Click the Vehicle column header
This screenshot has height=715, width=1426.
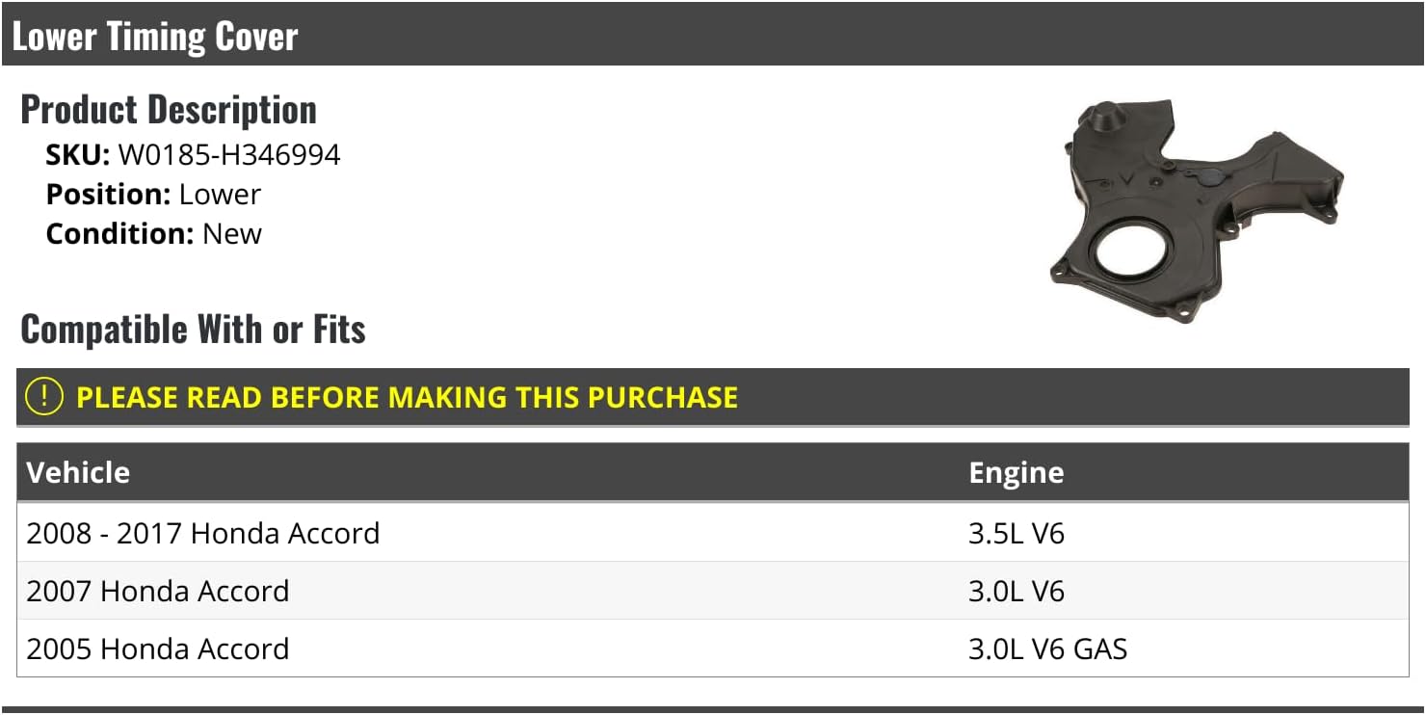78,472
